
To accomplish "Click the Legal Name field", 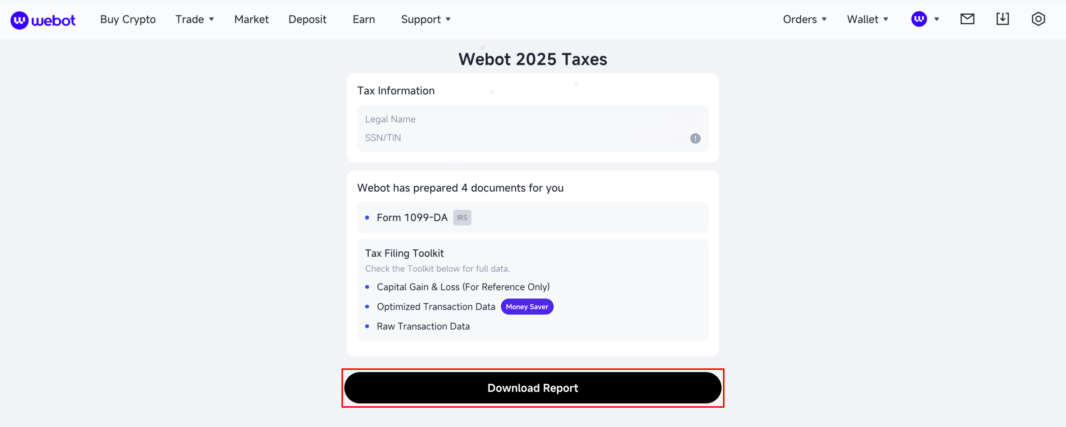I will pyautogui.click(x=532, y=119).
